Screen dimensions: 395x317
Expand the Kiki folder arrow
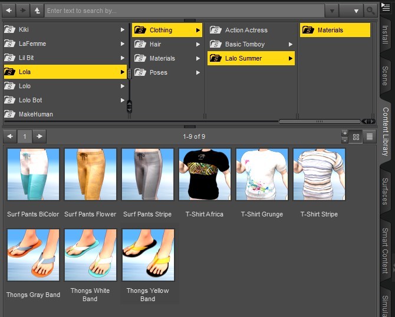[123, 29]
